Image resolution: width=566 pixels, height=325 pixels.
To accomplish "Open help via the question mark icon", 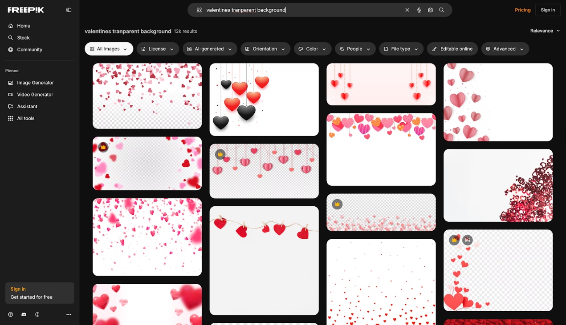I will (x=10, y=314).
